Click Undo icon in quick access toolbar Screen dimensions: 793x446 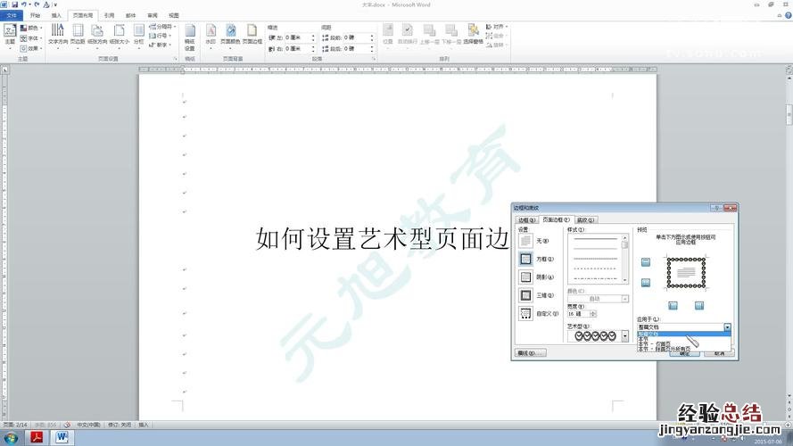pyautogui.click(x=24, y=4)
